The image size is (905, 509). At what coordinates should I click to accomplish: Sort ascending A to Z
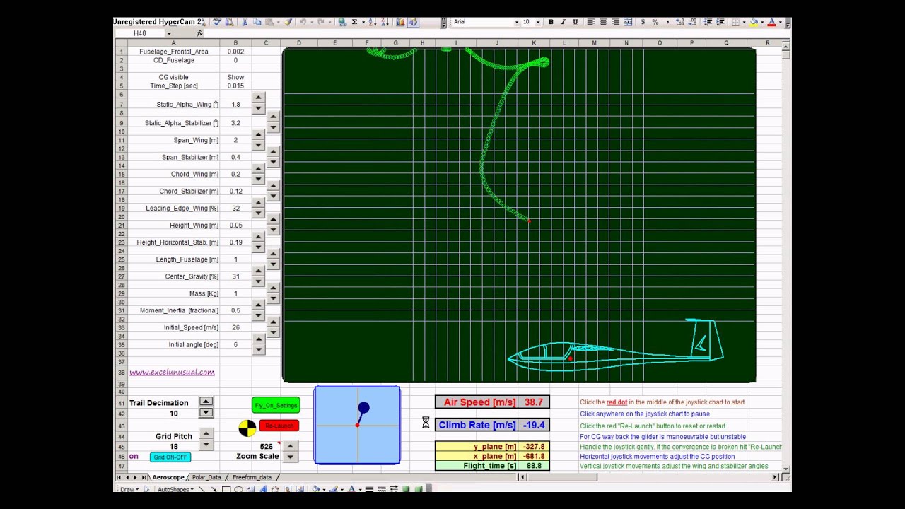(x=372, y=22)
